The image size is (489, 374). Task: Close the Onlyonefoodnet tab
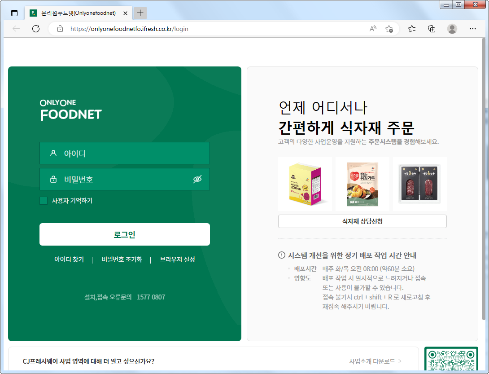(125, 13)
